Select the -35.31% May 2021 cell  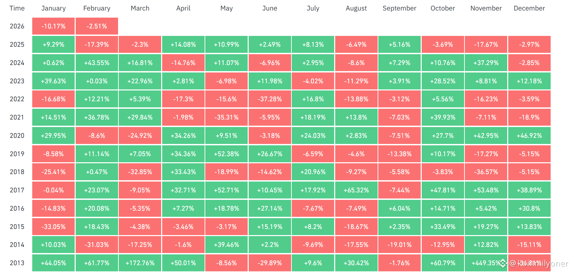(x=226, y=117)
